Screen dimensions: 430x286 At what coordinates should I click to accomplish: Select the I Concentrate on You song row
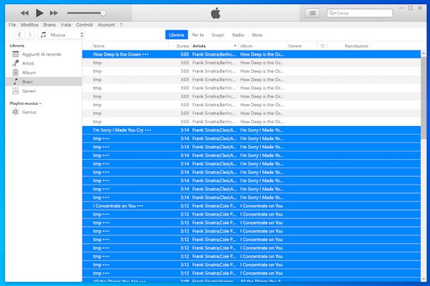(x=252, y=206)
